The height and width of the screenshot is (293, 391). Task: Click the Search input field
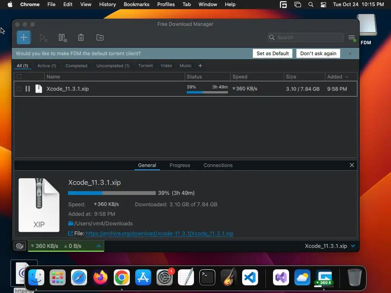point(306,37)
